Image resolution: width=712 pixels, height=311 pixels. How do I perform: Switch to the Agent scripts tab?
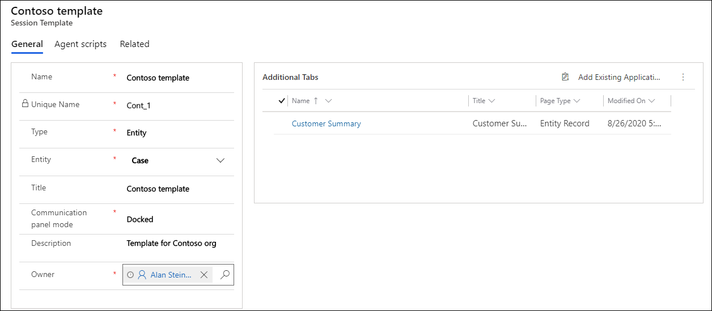(x=80, y=44)
